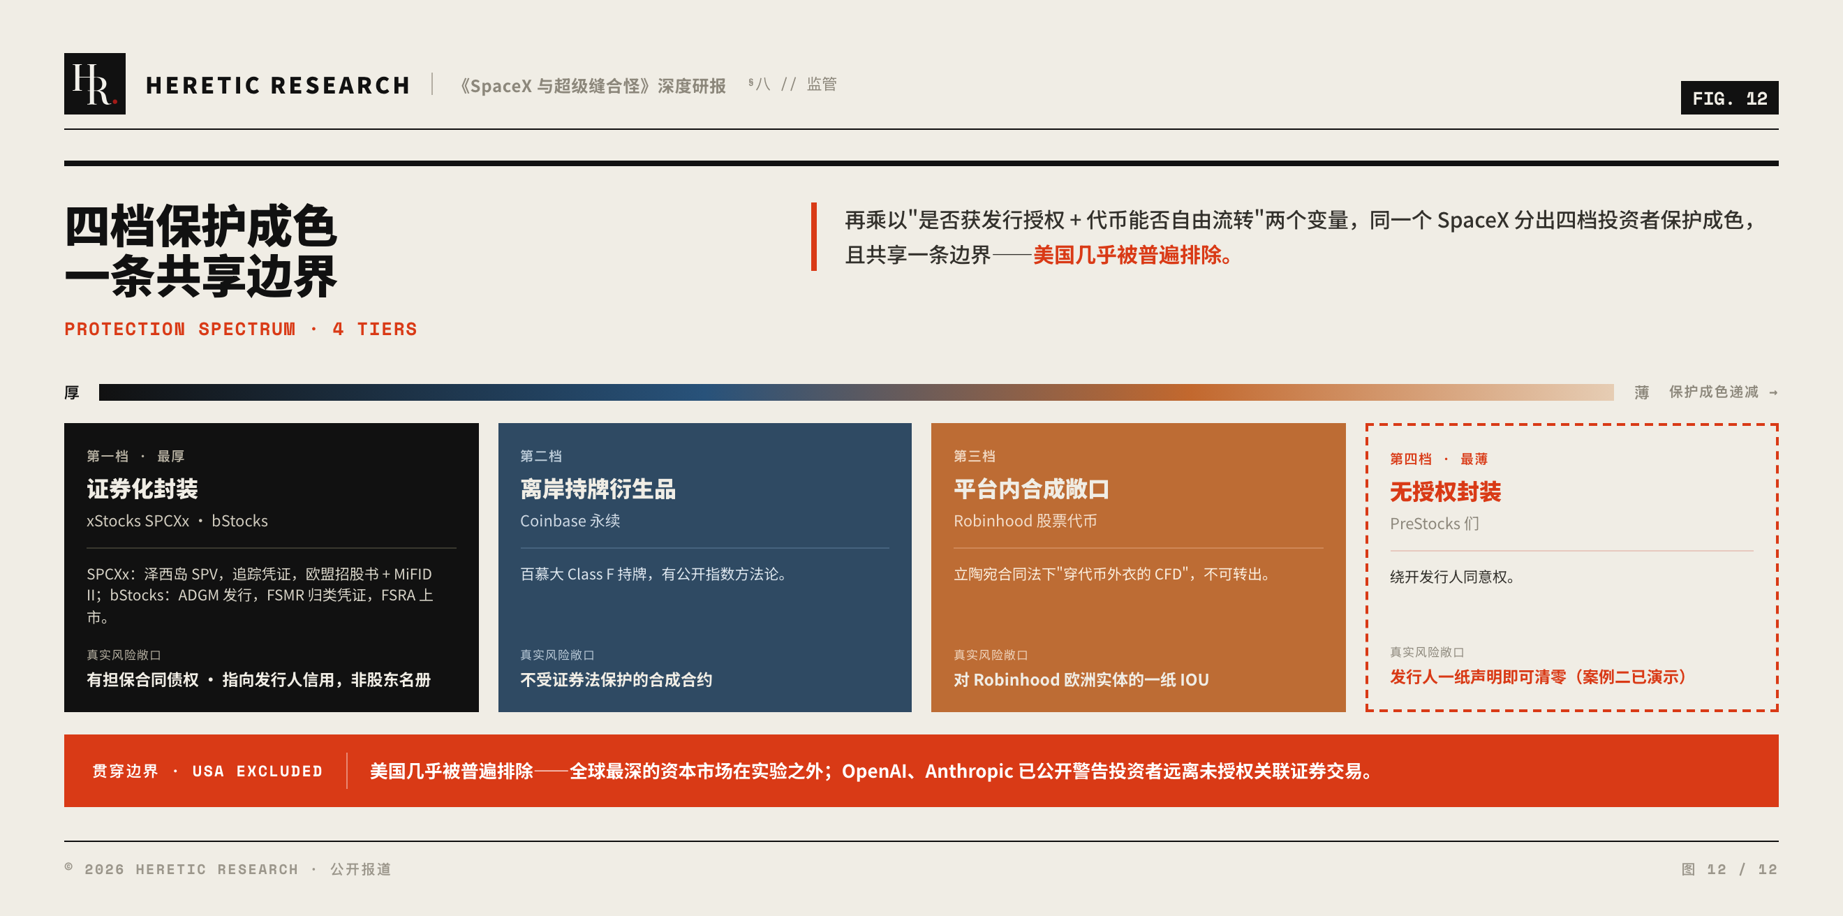The image size is (1843, 916).
Task: Click 发行人一纸声明即可清零 red line
Action: point(1538,677)
